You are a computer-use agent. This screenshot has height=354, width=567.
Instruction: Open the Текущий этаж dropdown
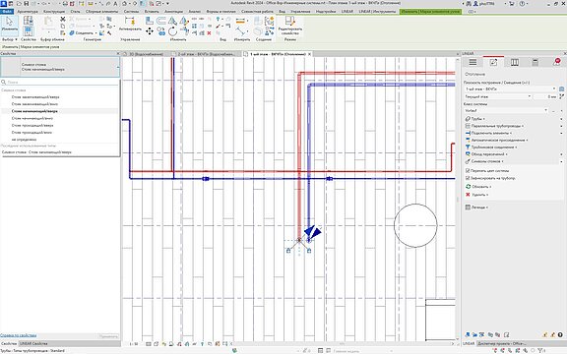coord(497,96)
